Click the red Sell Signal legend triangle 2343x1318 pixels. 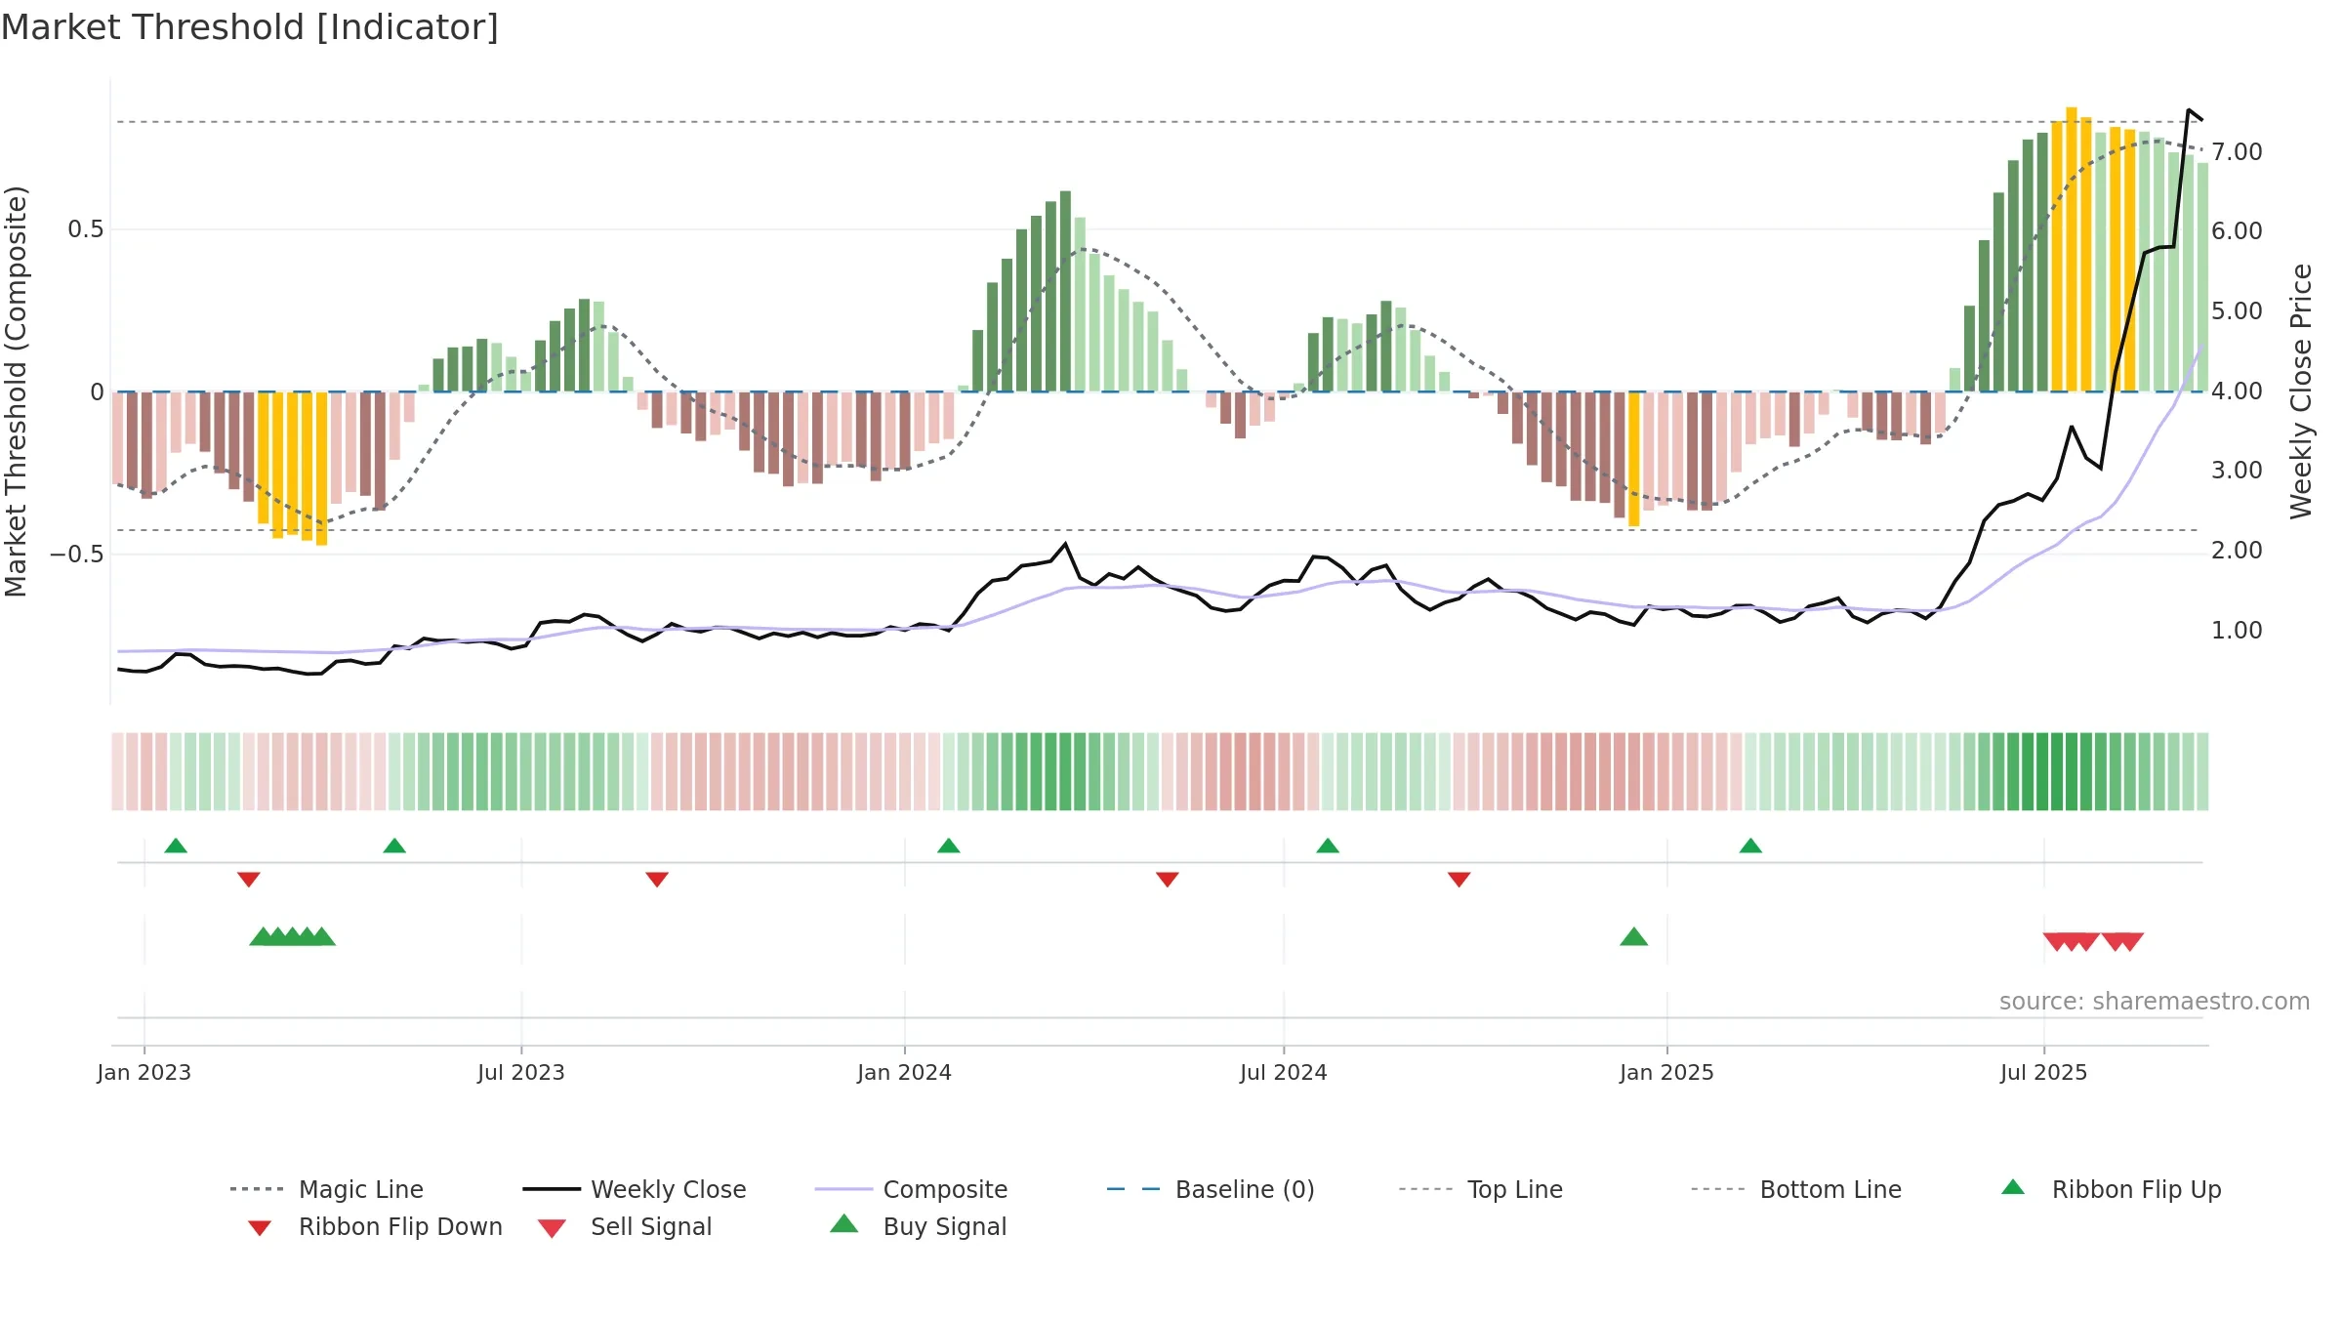tap(552, 1228)
